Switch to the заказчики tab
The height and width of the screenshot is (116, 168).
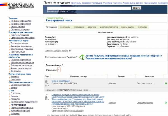(92, 27)
